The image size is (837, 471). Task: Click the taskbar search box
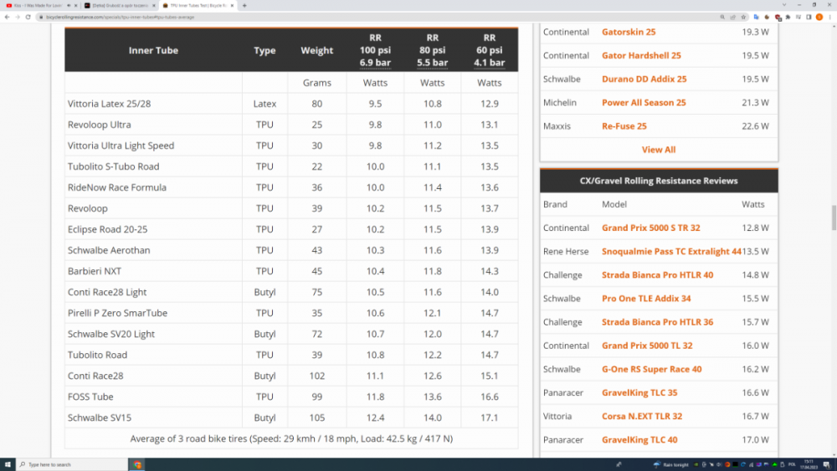[x=72, y=464]
